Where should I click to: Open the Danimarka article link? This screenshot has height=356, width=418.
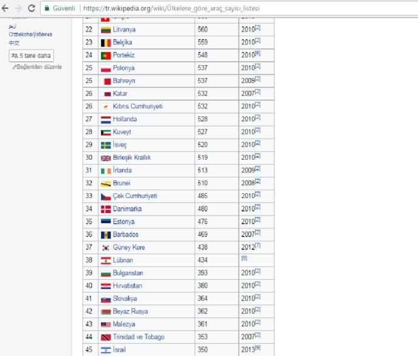pyautogui.click(x=127, y=209)
